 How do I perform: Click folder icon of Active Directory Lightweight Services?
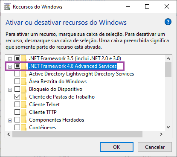click(x=24, y=74)
